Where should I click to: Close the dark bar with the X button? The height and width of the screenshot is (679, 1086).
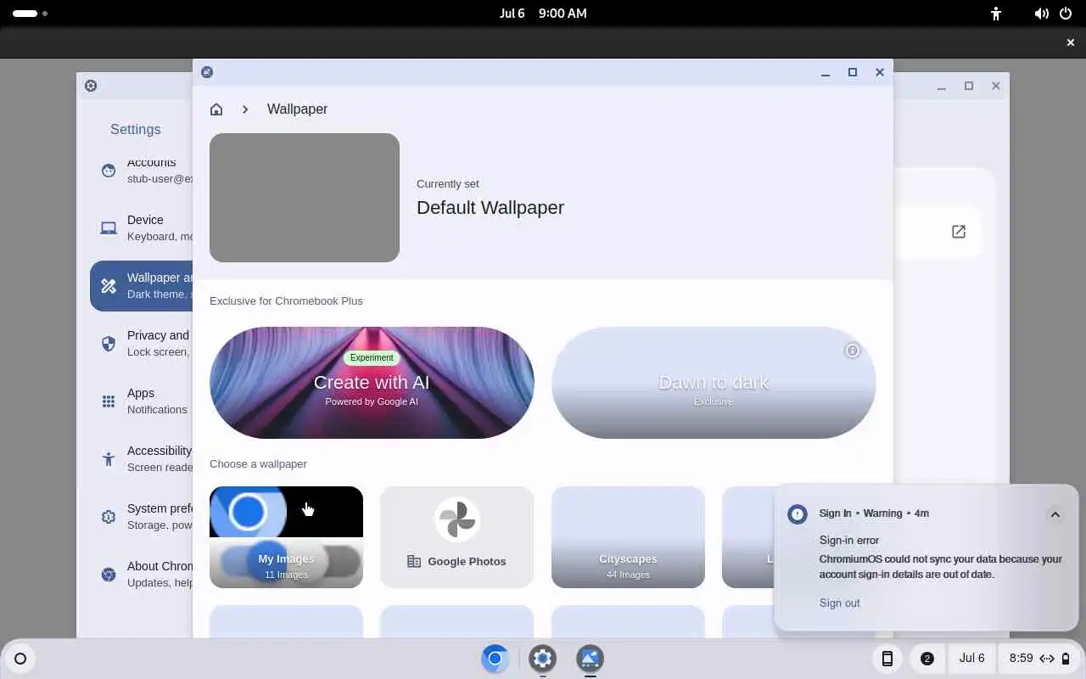tap(1071, 42)
